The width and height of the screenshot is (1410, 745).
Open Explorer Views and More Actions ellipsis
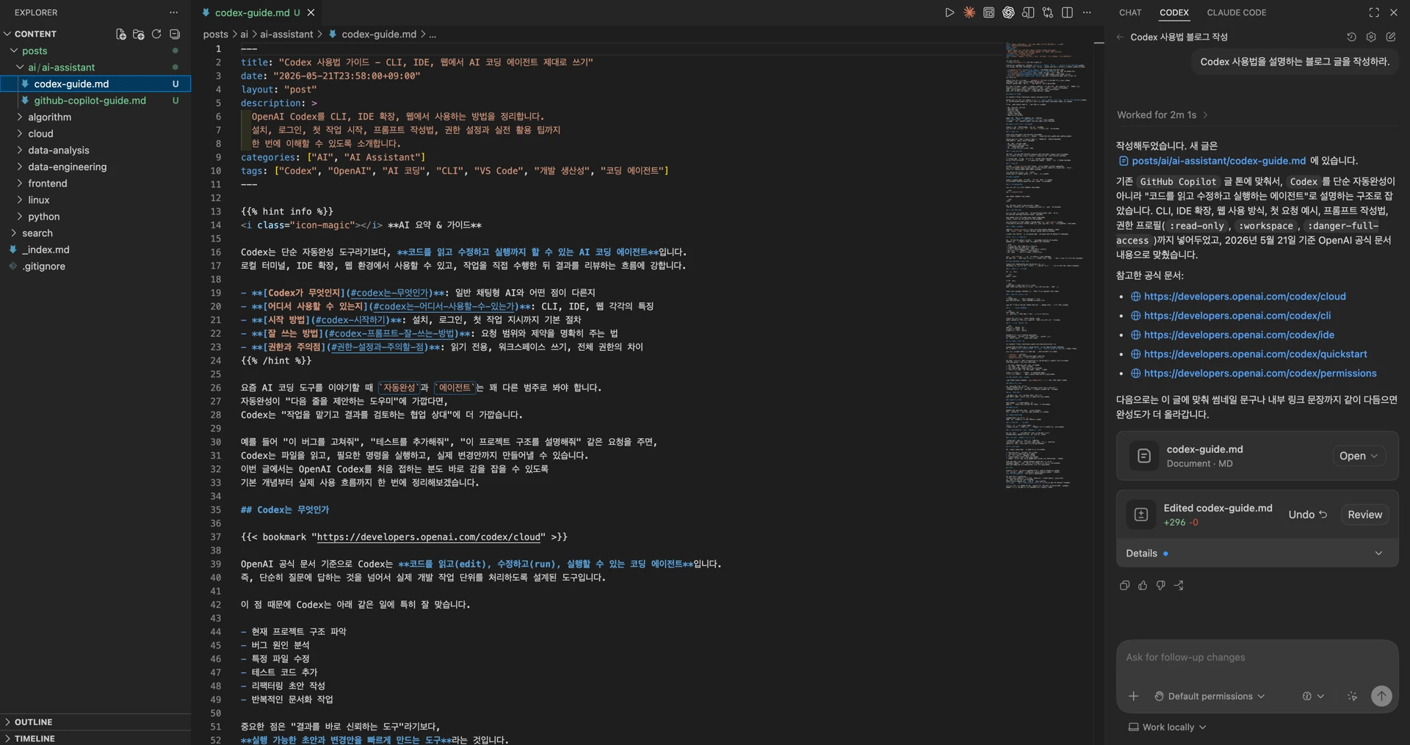pos(173,12)
